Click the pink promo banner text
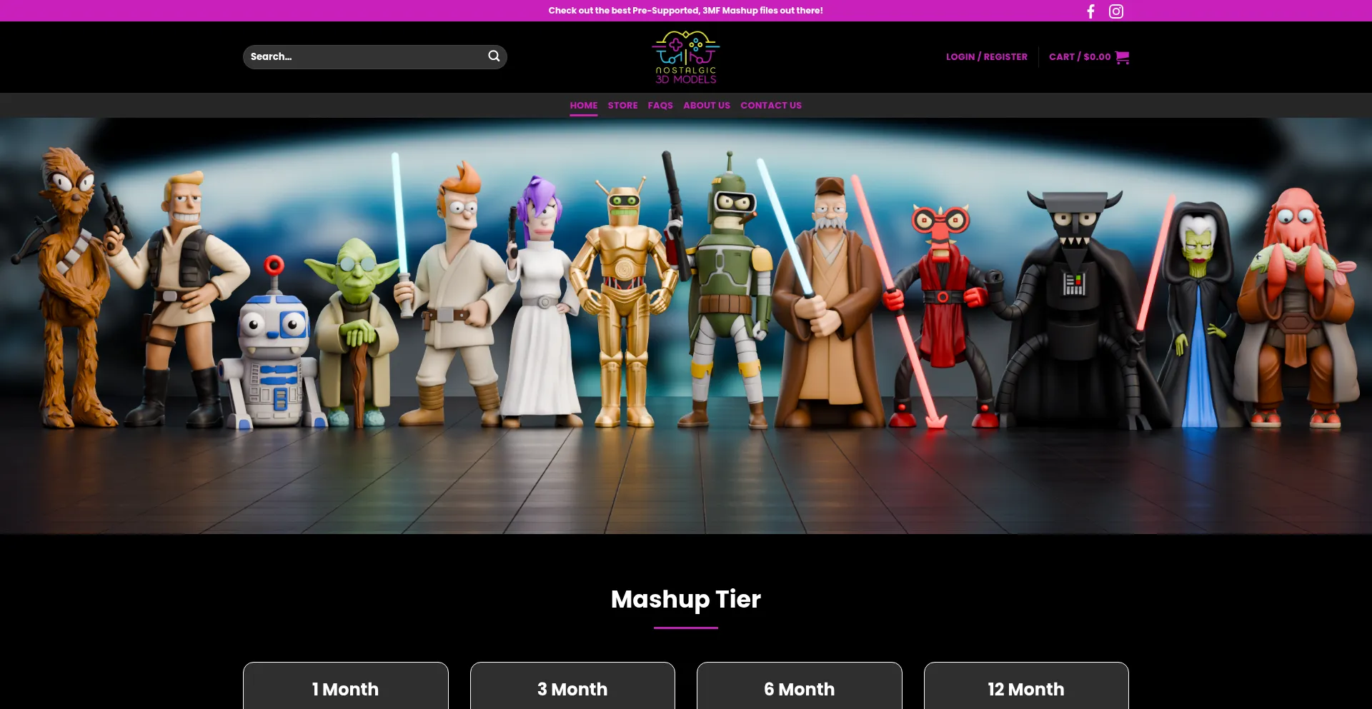1372x709 pixels. [x=686, y=11]
